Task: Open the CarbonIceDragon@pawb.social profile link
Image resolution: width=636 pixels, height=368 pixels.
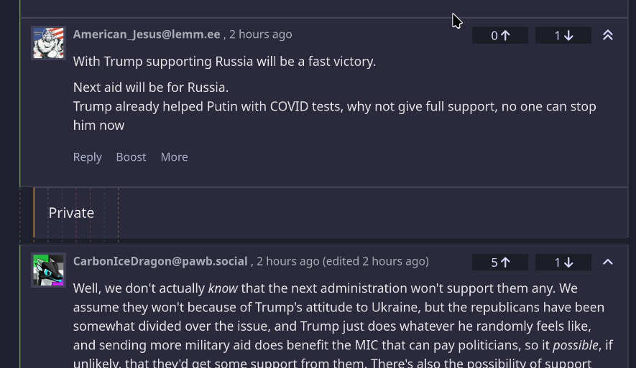Action: tap(160, 262)
